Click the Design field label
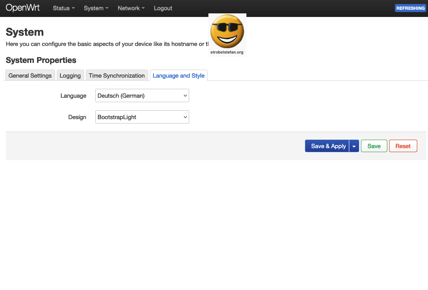428x290 pixels. pos(77,117)
